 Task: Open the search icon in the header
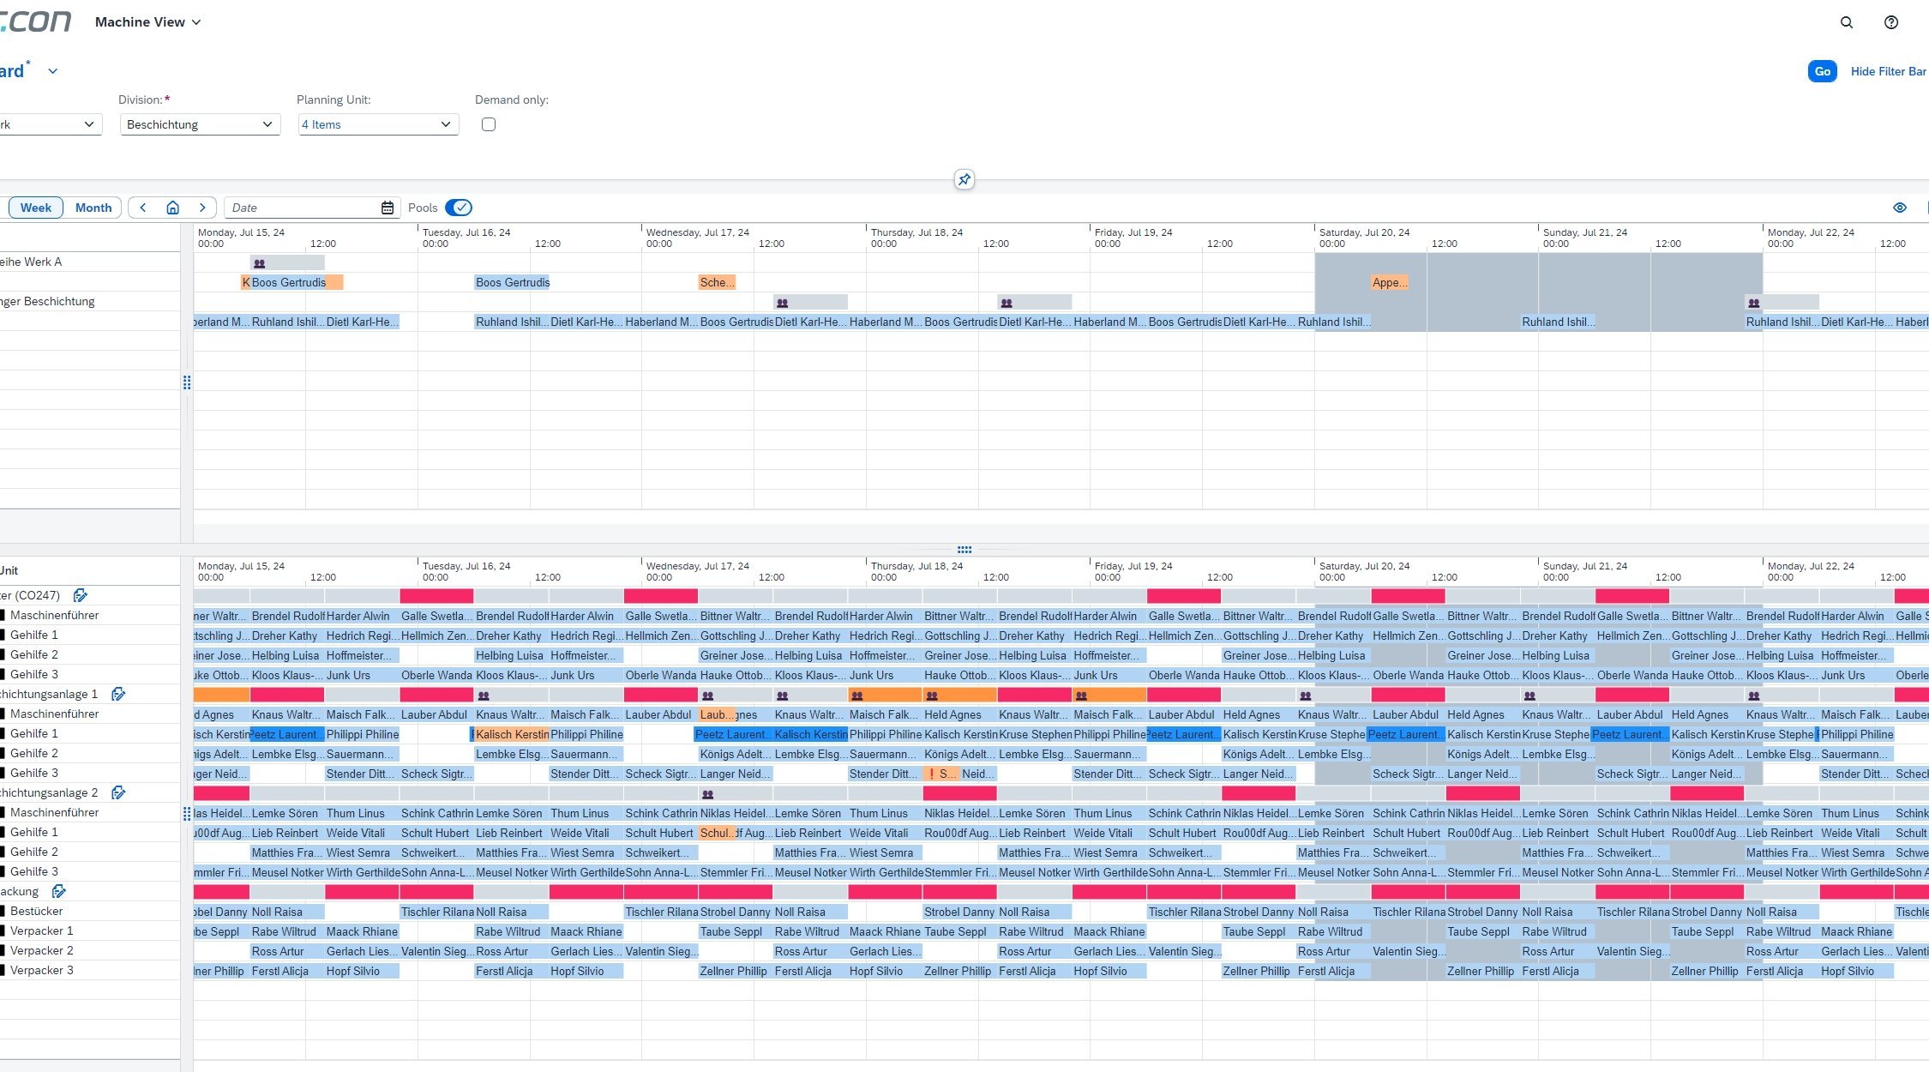1847,22
